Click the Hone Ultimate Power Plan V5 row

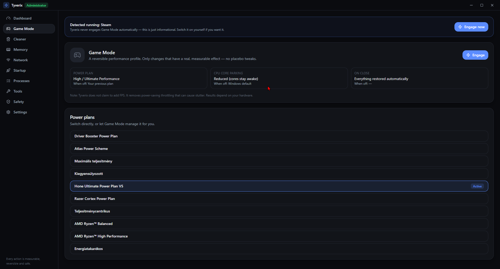[279, 186]
